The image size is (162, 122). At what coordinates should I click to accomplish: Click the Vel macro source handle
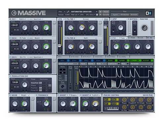[x=117, y=99]
